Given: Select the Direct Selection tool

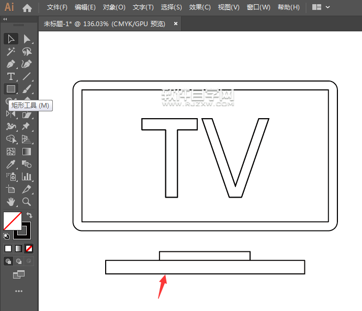Looking at the screenshot, I should tap(27, 39).
